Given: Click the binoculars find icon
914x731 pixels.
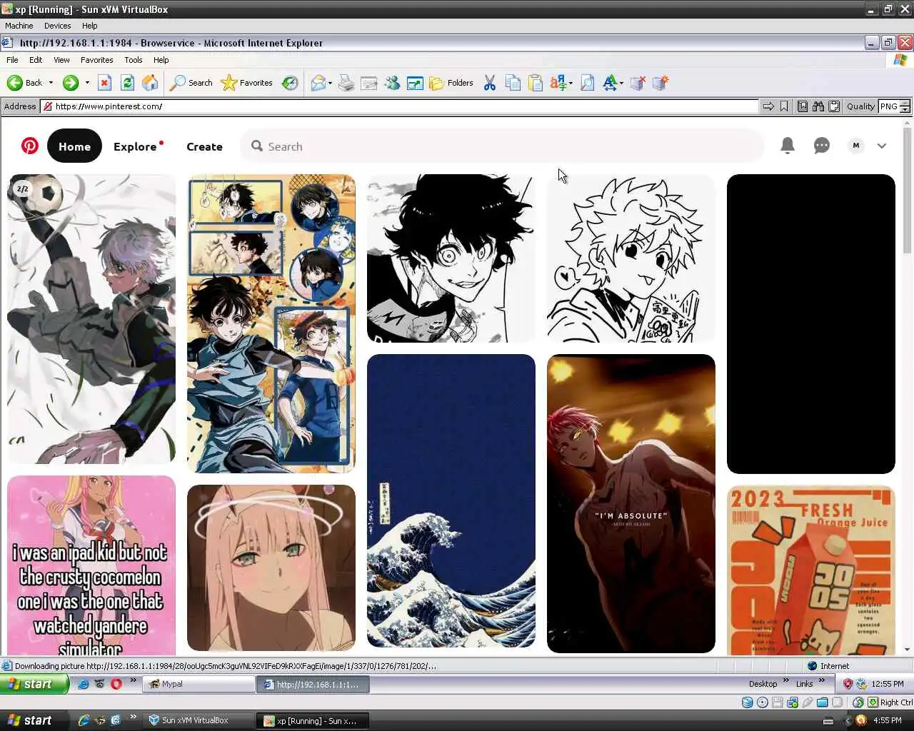Looking at the screenshot, I should point(818,106).
